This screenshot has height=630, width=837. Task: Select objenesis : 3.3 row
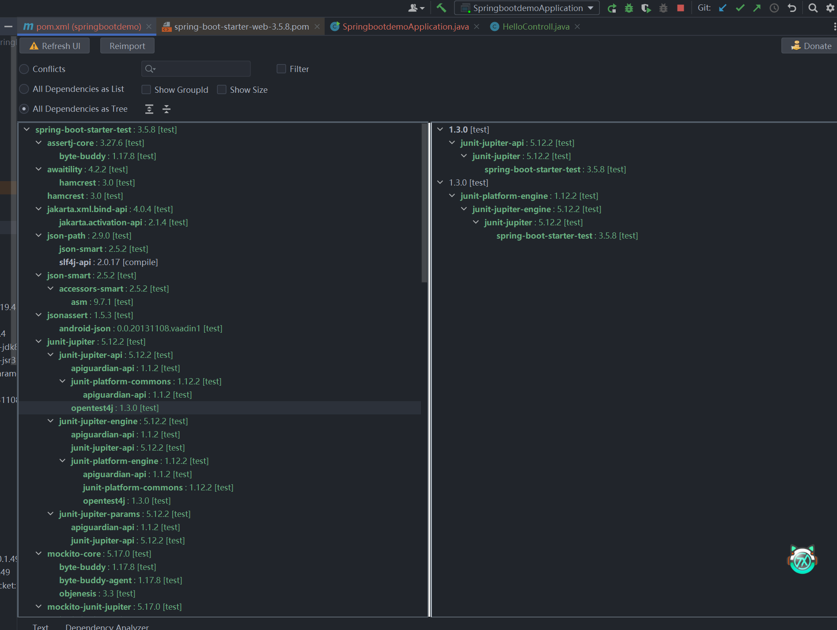pyautogui.click(x=97, y=593)
